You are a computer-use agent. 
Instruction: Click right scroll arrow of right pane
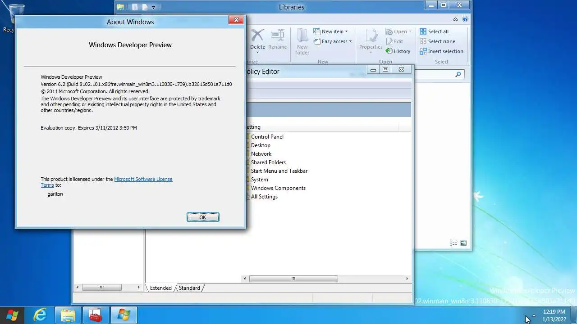coord(407,279)
